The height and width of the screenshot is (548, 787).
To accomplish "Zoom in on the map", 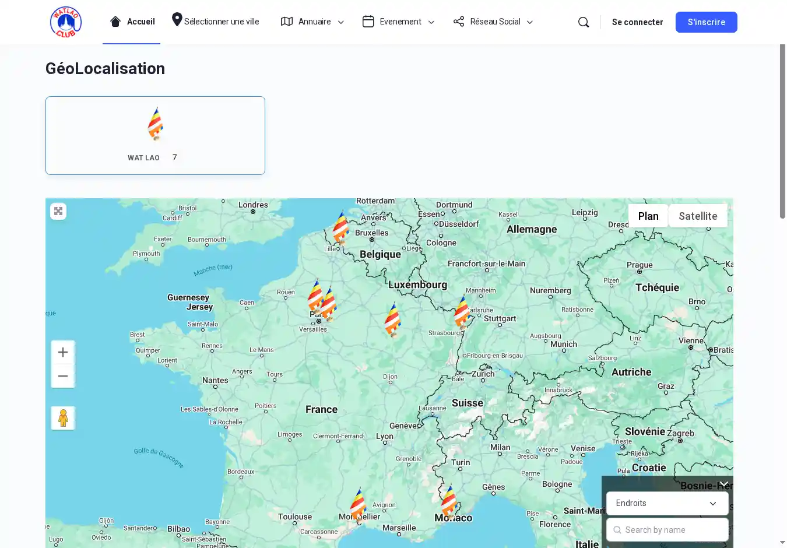I will click(63, 352).
